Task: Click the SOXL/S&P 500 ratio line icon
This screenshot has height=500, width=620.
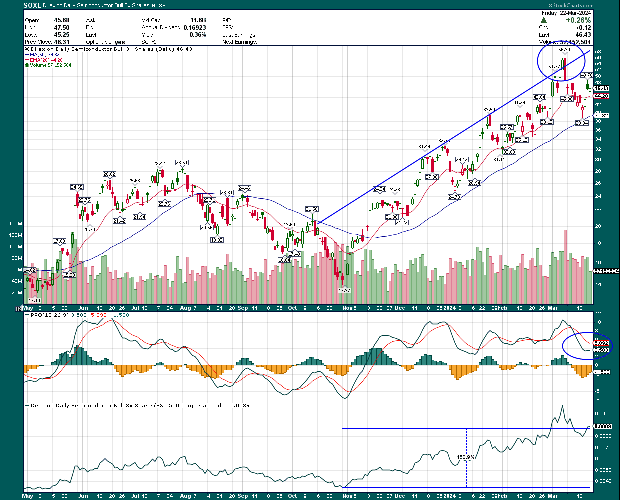Action: pos(27,406)
